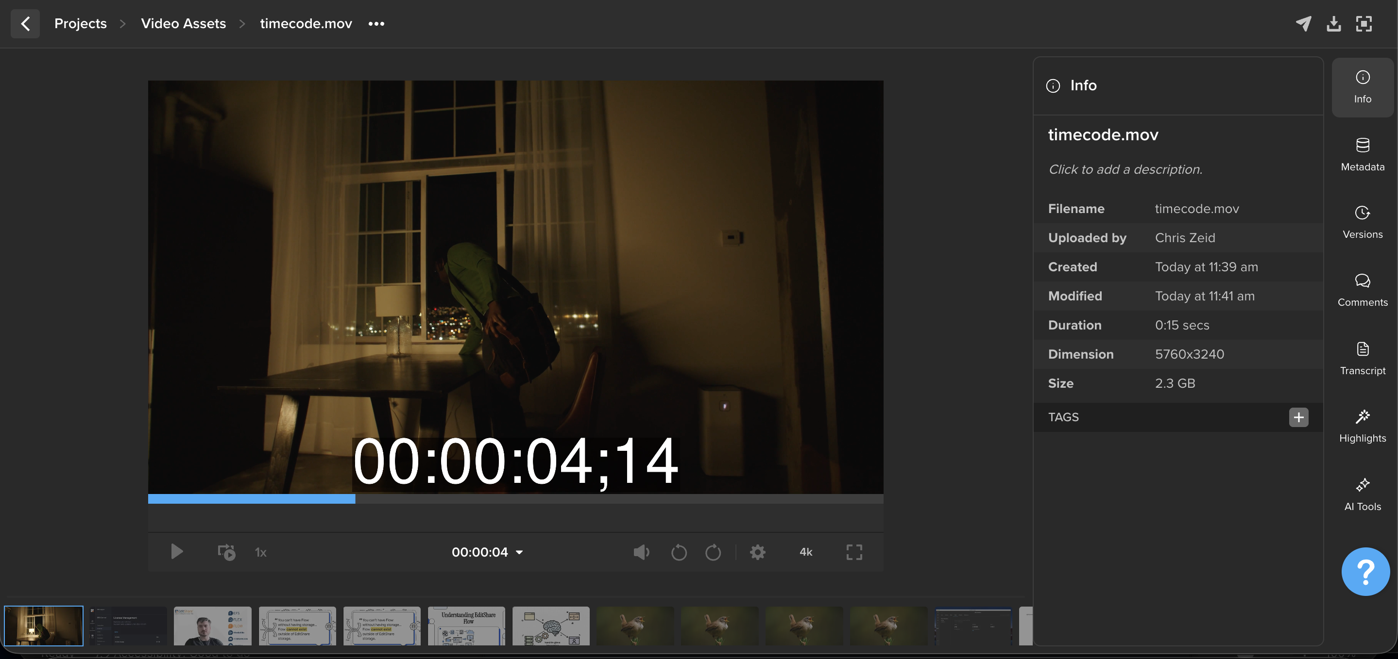
Task: Open the Transcript side tab
Action: coord(1362,359)
